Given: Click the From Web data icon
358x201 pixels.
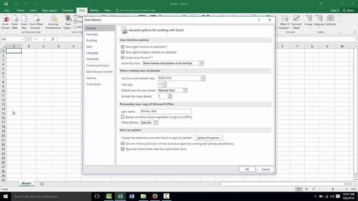Looking at the screenshot, I should click(x=15, y=22).
